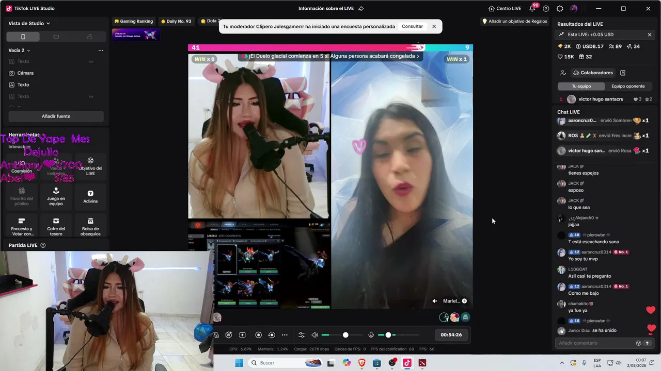Open the emoji picker in comment box
661x371 pixels.
click(x=639, y=343)
